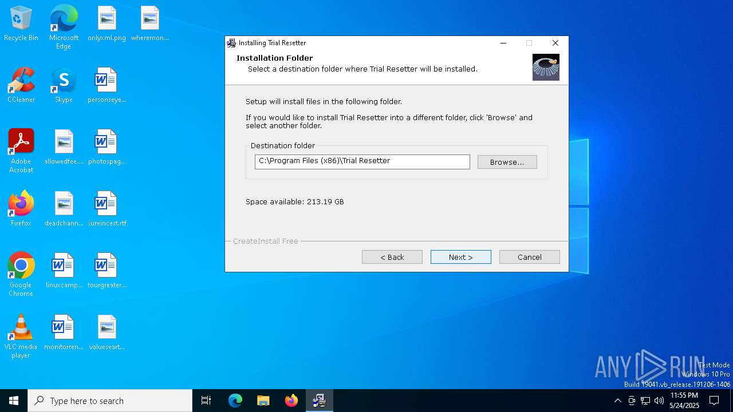
Task: Open the volume control tray icon
Action: (x=659, y=401)
